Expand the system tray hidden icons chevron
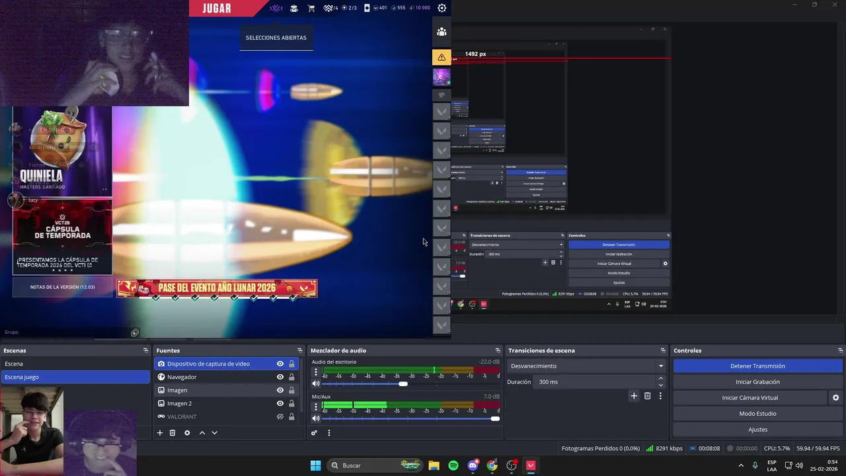 pyautogui.click(x=741, y=465)
